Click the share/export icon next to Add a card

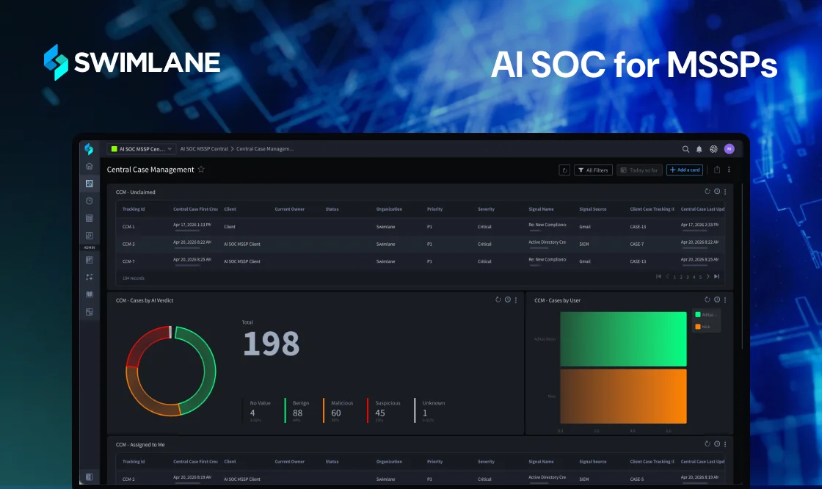click(717, 170)
